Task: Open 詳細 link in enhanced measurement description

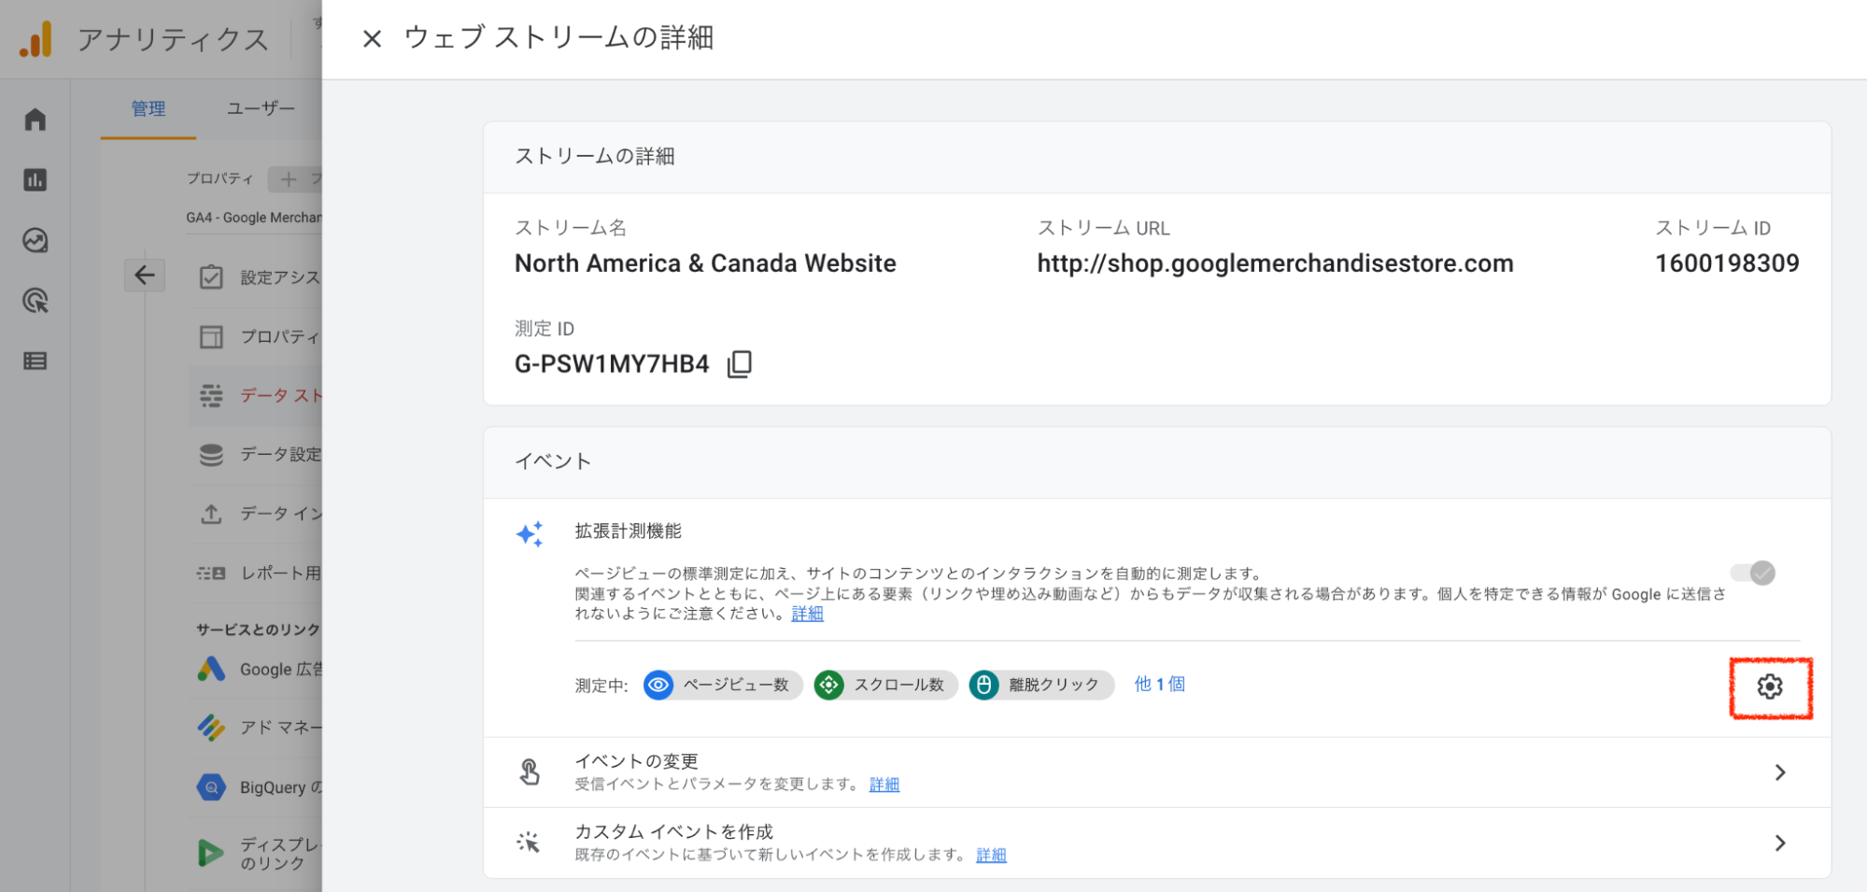Action: point(807,614)
